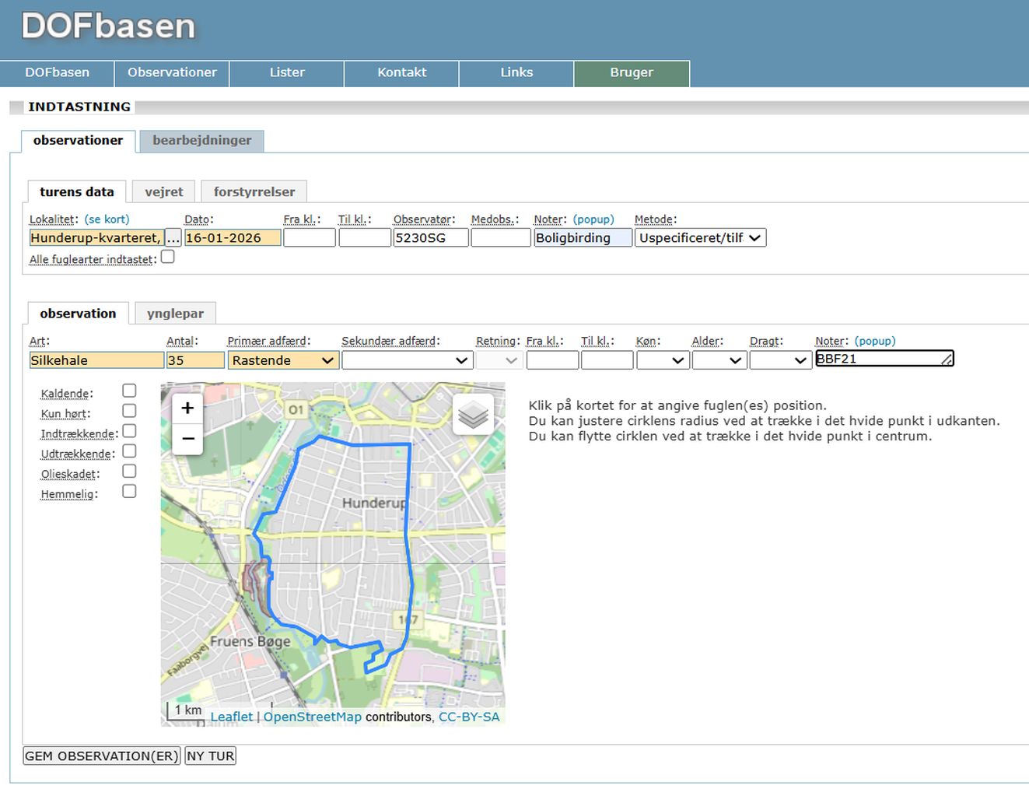Image resolution: width=1029 pixels, height=789 pixels.
Task: Mark the observation as Hemmelig
Action: point(129,492)
